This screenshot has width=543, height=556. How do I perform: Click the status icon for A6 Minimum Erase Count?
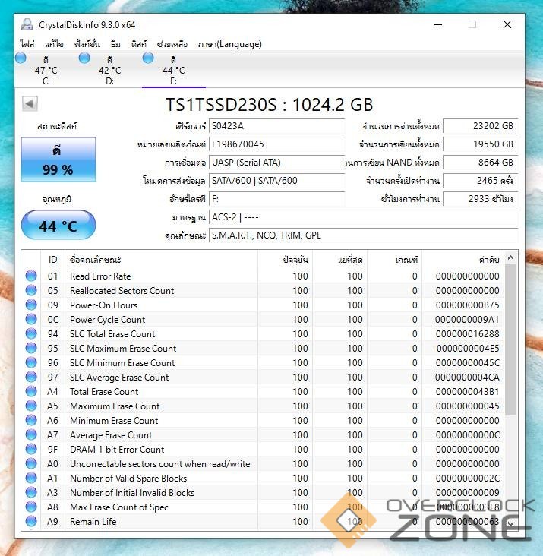pos(31,420)
